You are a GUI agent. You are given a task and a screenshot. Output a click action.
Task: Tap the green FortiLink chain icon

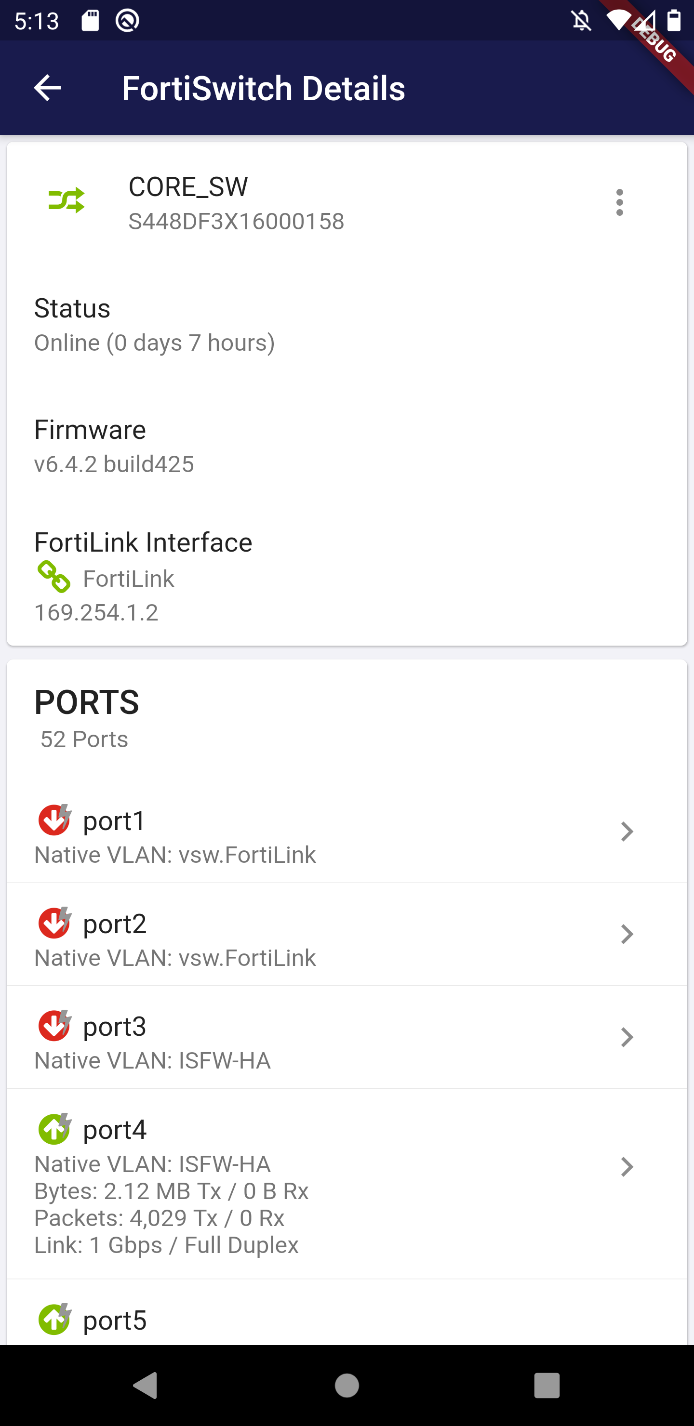tap(53, 577)
